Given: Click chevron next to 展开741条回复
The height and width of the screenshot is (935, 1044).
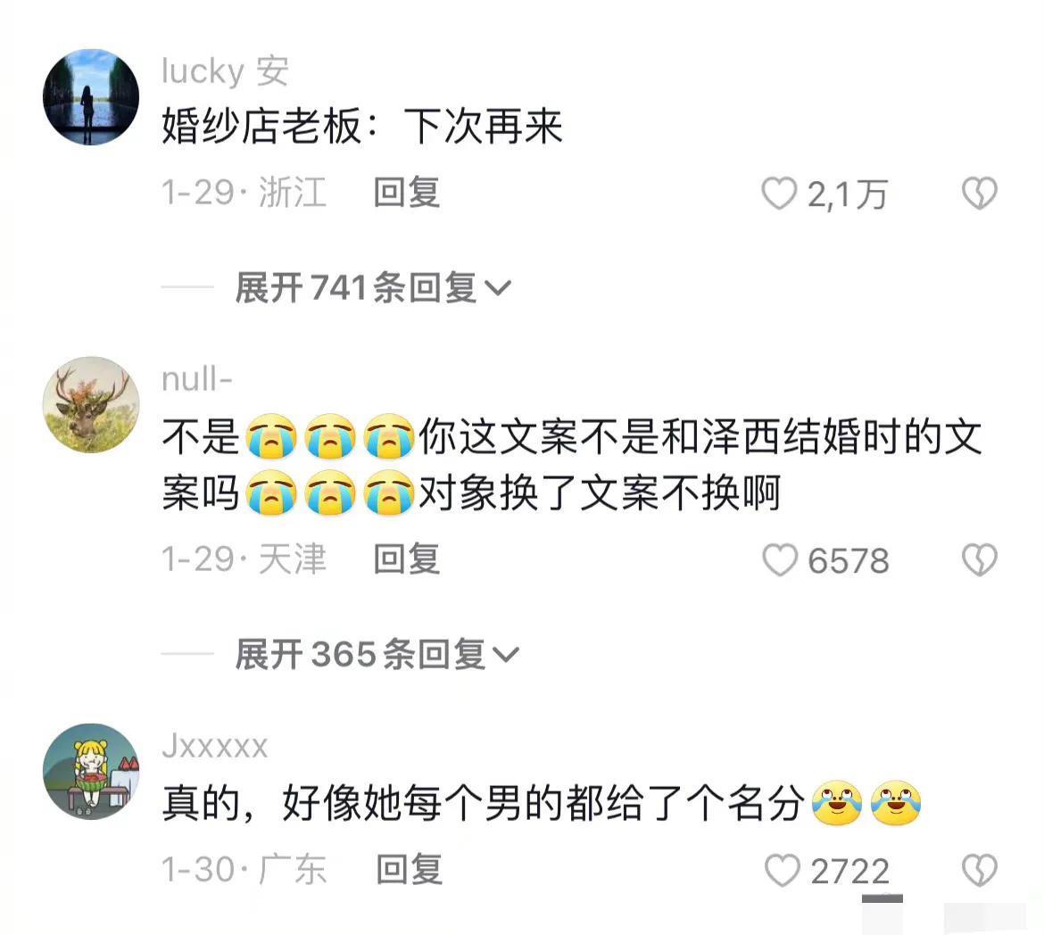Looking at the screenshot, I should (x=498, y=288).
